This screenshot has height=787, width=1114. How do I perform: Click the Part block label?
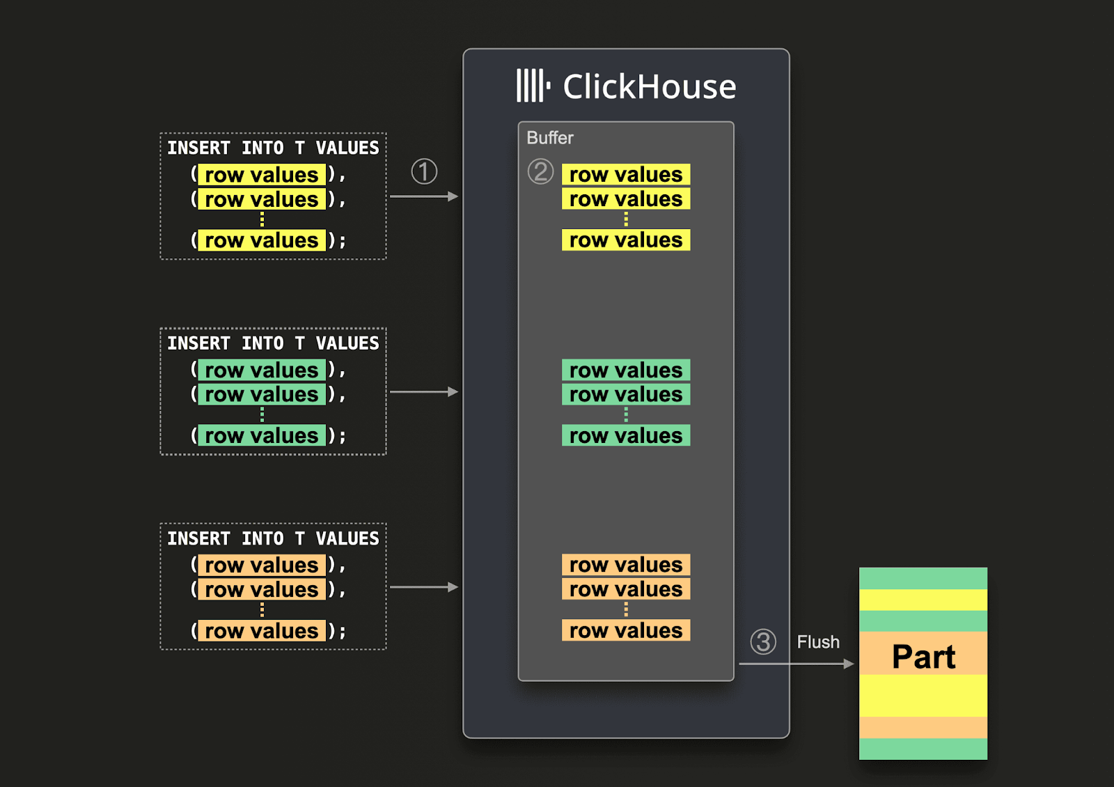923,657
